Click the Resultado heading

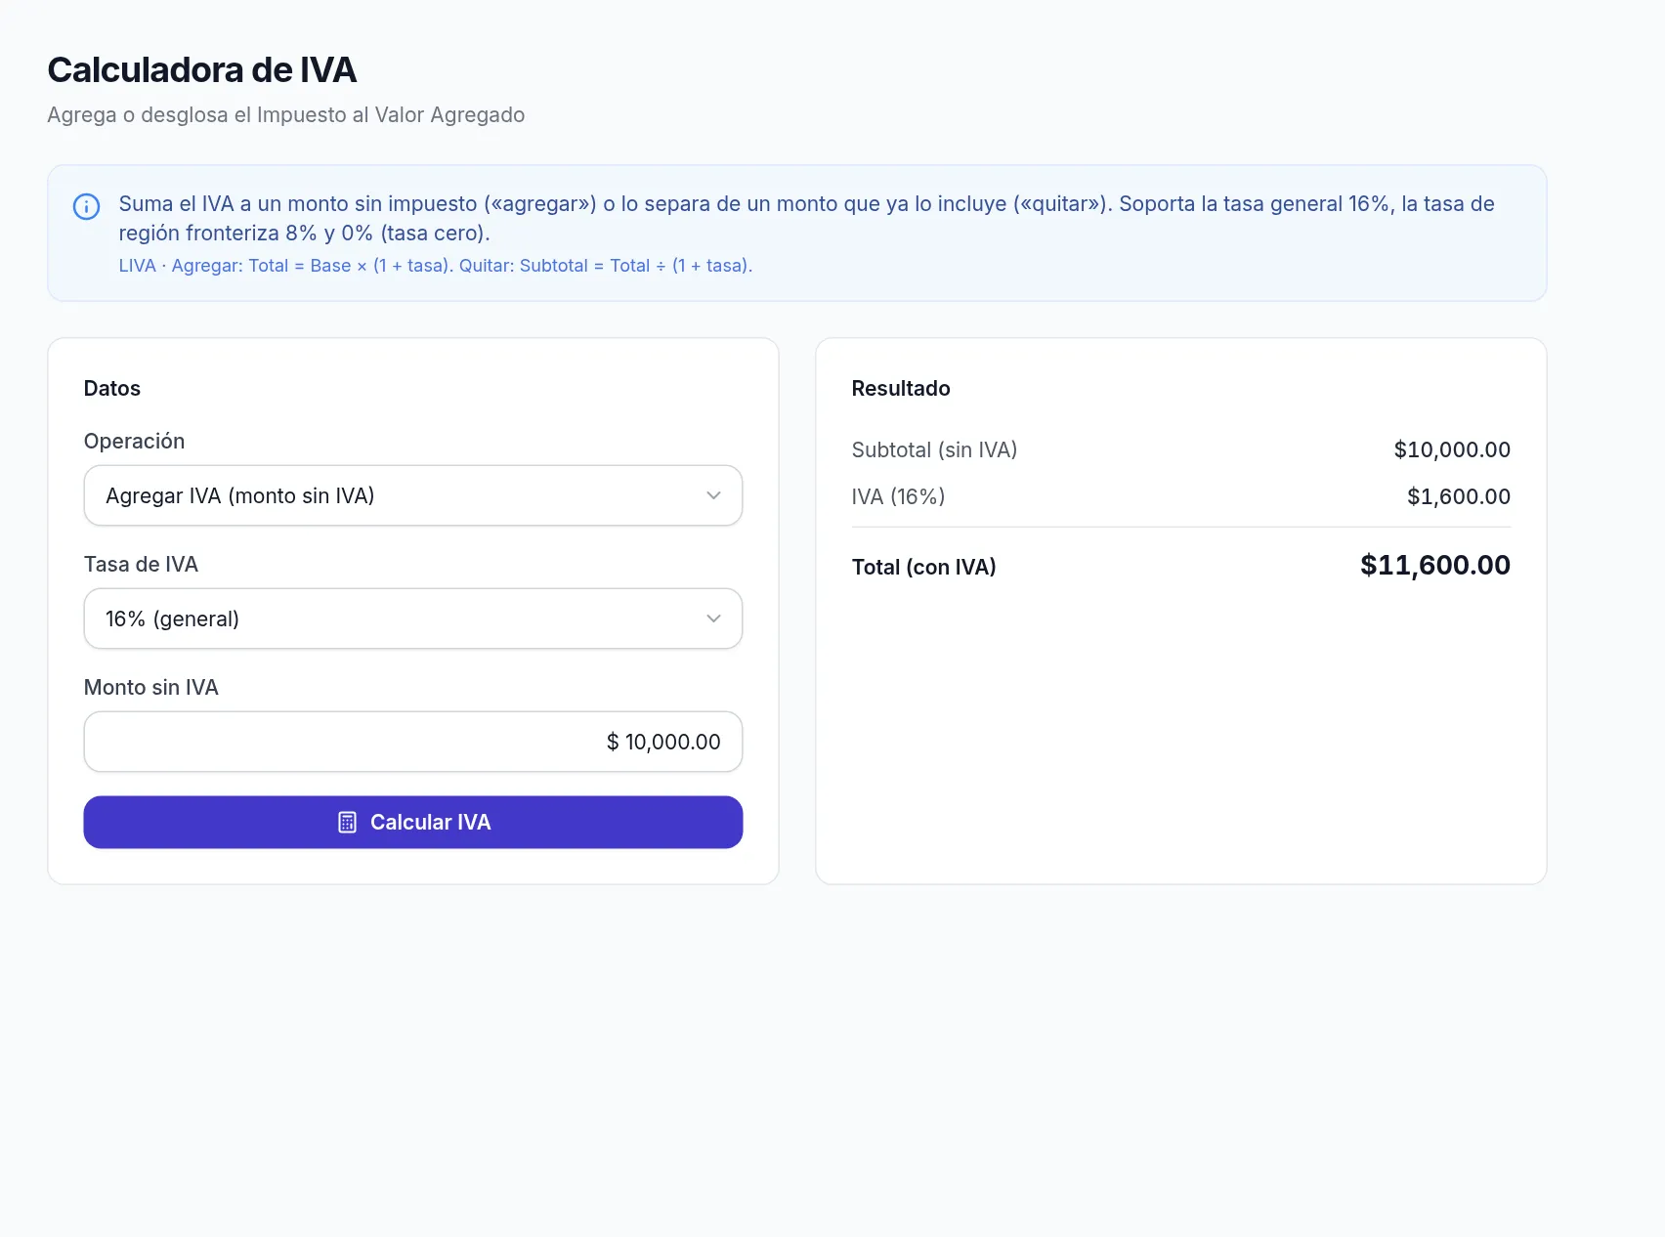click(x=901, y=388)
